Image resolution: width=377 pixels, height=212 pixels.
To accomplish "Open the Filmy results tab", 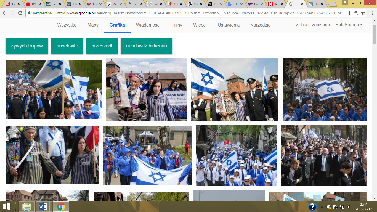I will click(177, 25).
